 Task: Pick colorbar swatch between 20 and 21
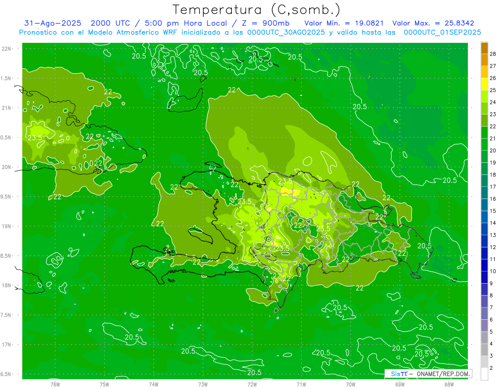(x=484, y=145)
